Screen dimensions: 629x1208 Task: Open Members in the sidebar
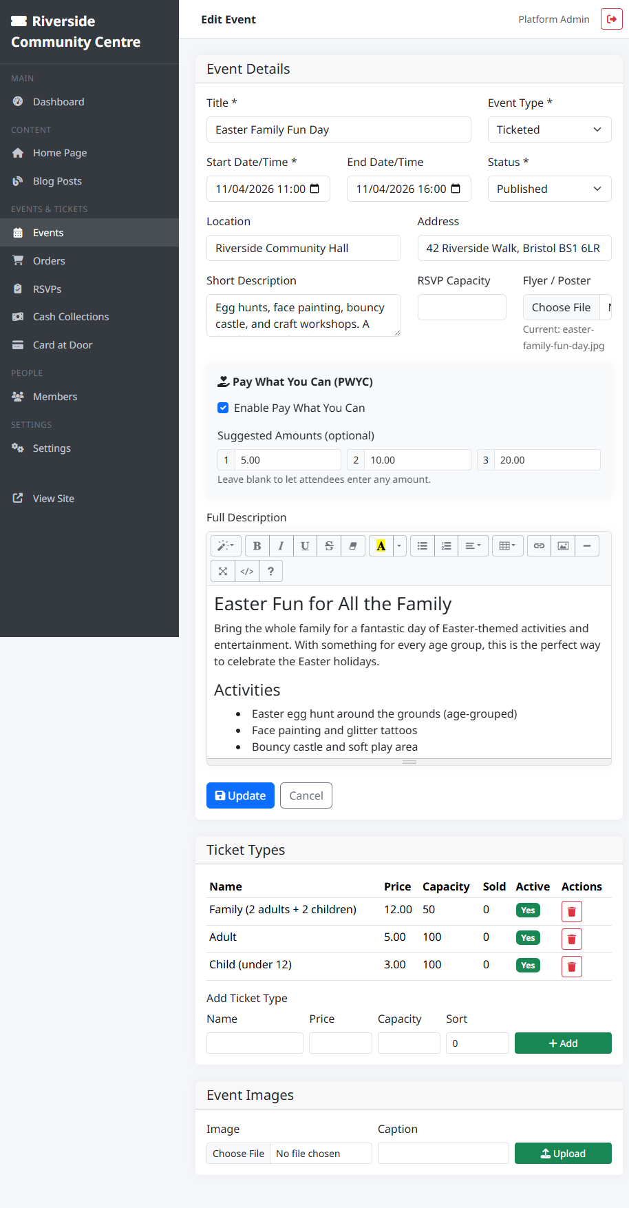(x=89, y=397)
